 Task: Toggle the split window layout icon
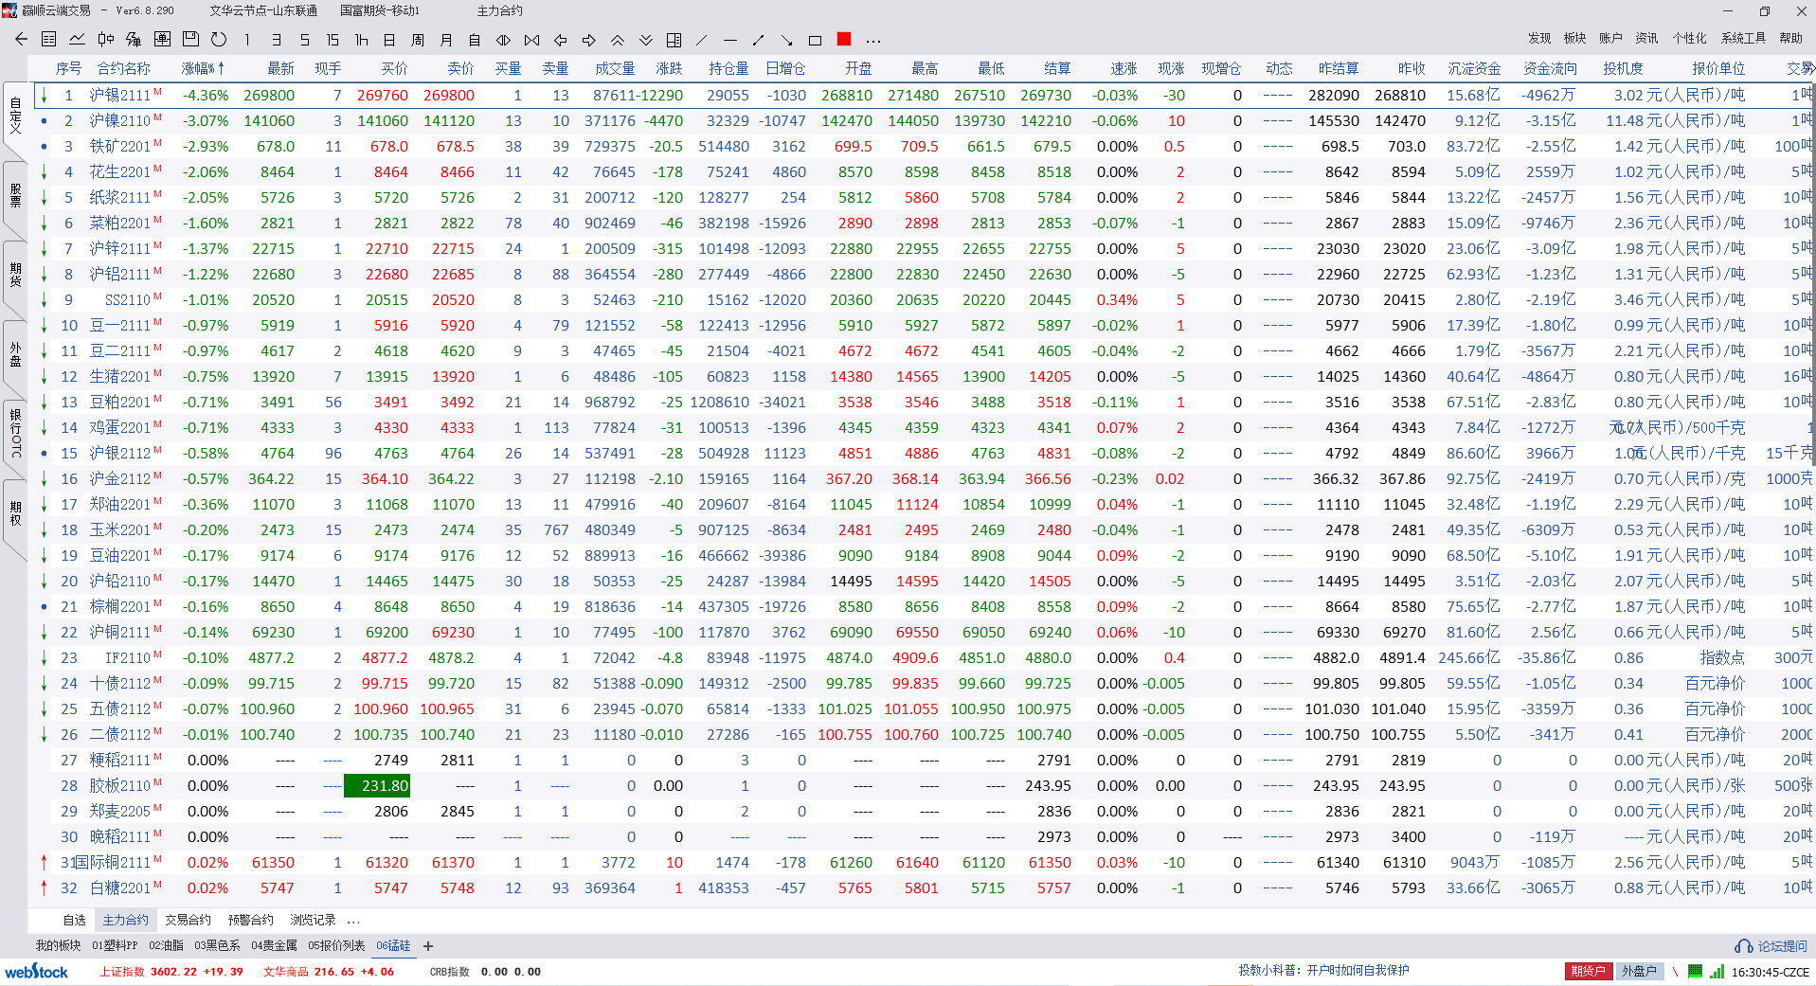(674, 40)
